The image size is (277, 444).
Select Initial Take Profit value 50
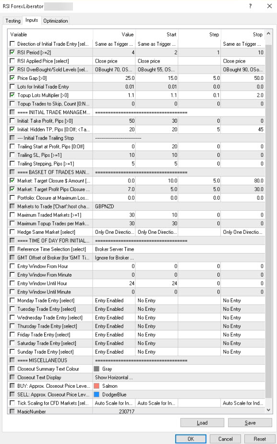pyautogui.click(x=114, y=121)
